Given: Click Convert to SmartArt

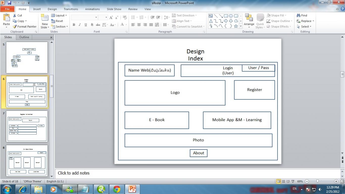Looking at the screenshot, I should (188, 27).
